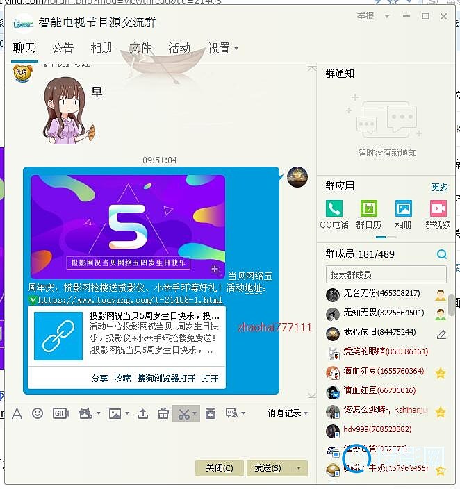Screen dimensions: 460x489
Task: Expand the screenshot scissors dropdown arrow
Action: [x=195, y=413]
